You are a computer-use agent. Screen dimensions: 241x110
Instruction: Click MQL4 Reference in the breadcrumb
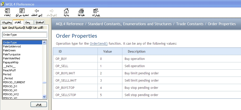70,24
